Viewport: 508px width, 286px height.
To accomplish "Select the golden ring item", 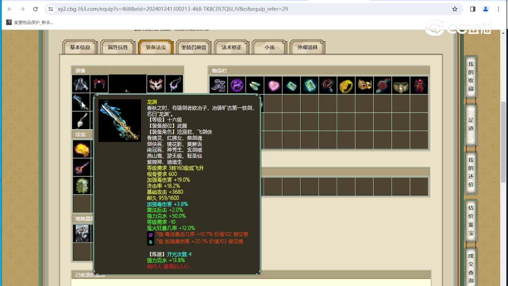I will pos(346,85).
